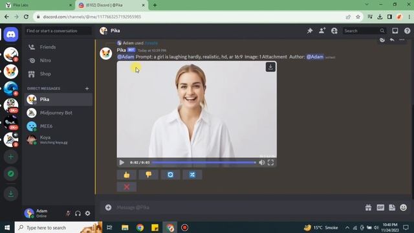414x233 pixels.
Task: Open Discord home direct messages icon
Action: [x=11, y=34]
